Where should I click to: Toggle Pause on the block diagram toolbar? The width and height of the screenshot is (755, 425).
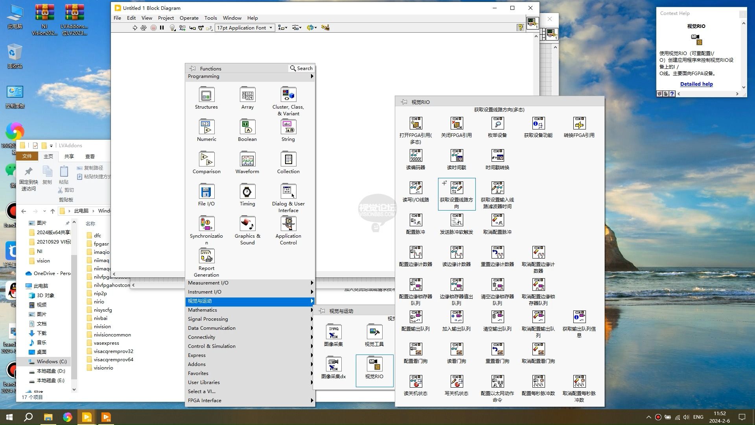click(x=162, y=28)
